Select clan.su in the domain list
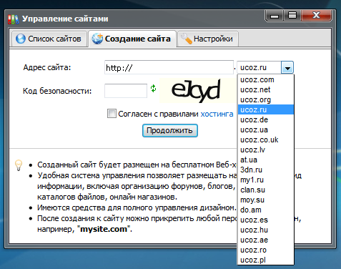This screenshot has width=341, height=269. (x=266, y=190)
